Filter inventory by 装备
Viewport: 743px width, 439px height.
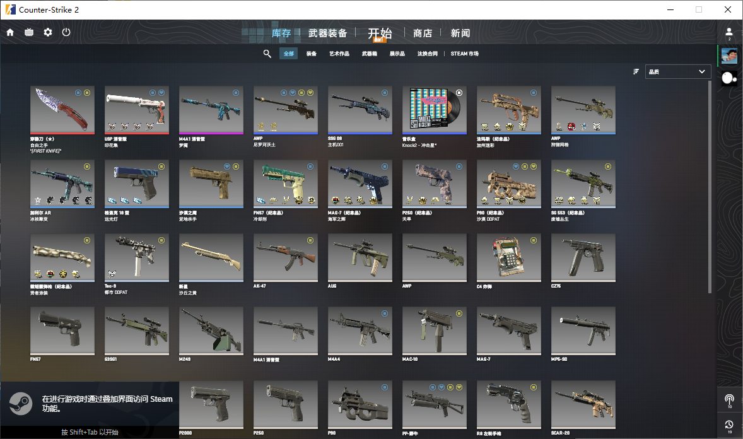point(312,54)
